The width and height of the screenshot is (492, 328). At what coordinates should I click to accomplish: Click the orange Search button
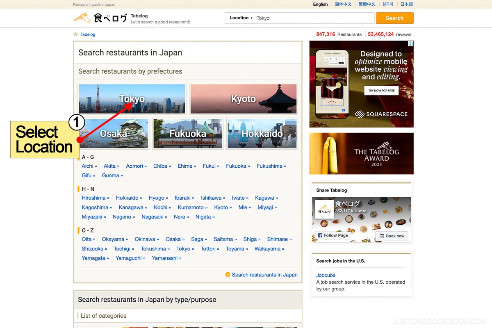(x=394, y=18)
